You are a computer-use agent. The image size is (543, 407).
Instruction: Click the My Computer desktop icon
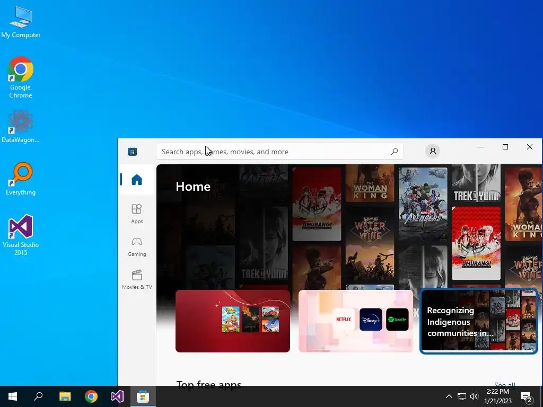click(x=21, y=22)
